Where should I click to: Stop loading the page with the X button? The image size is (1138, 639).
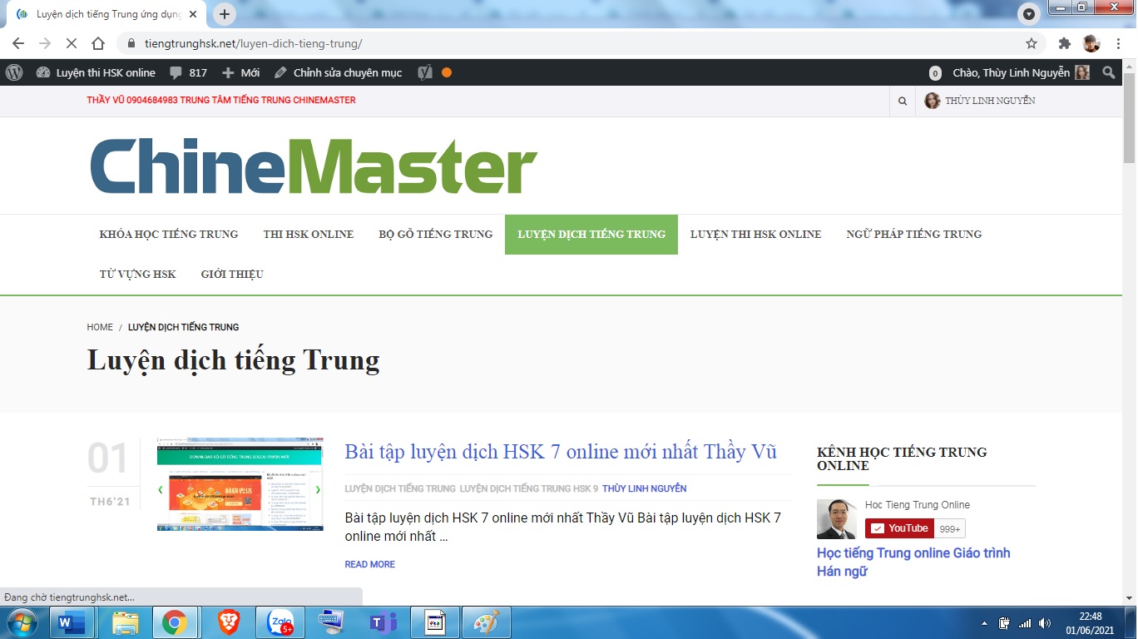point(72,43)
